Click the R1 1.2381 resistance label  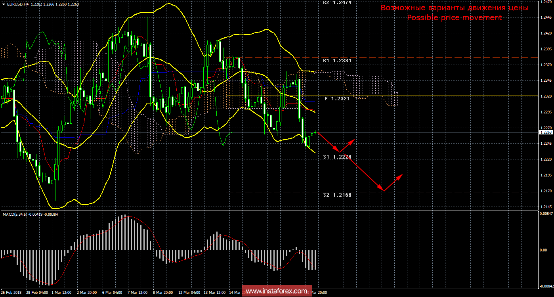coord(337,61)
